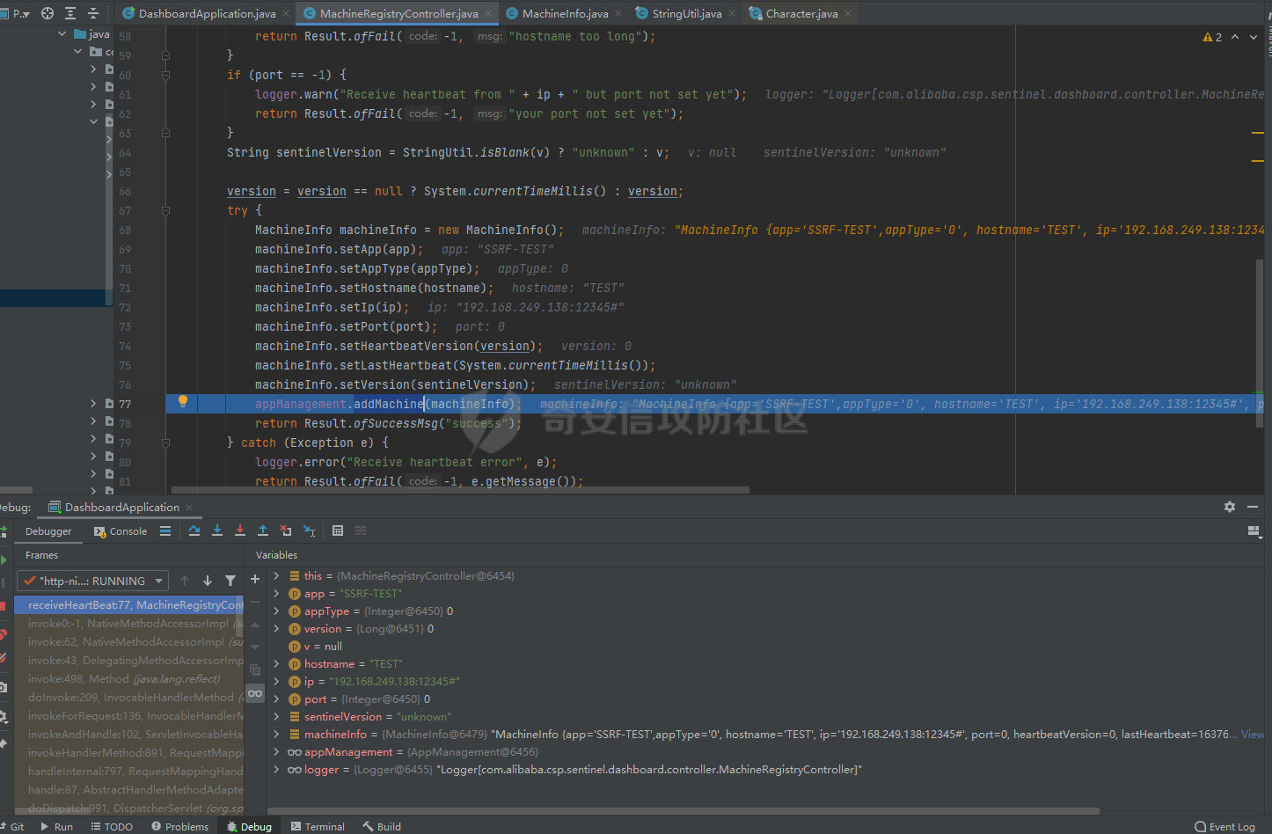This screenshot has width=1272, height=834.
Task: Click Collapse All icon in Project panel
Action: click(93, 13)
